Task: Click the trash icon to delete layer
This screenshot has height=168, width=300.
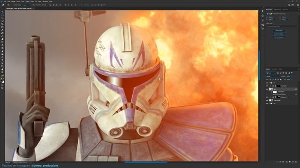Action: coord(296,162)
